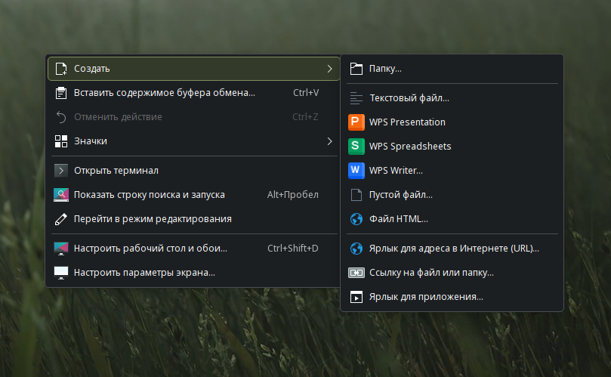The width and height of the screenshot is (611, 377).
Task: Choose Ссылку на файл или папку
Action: [x=431, y=273]
